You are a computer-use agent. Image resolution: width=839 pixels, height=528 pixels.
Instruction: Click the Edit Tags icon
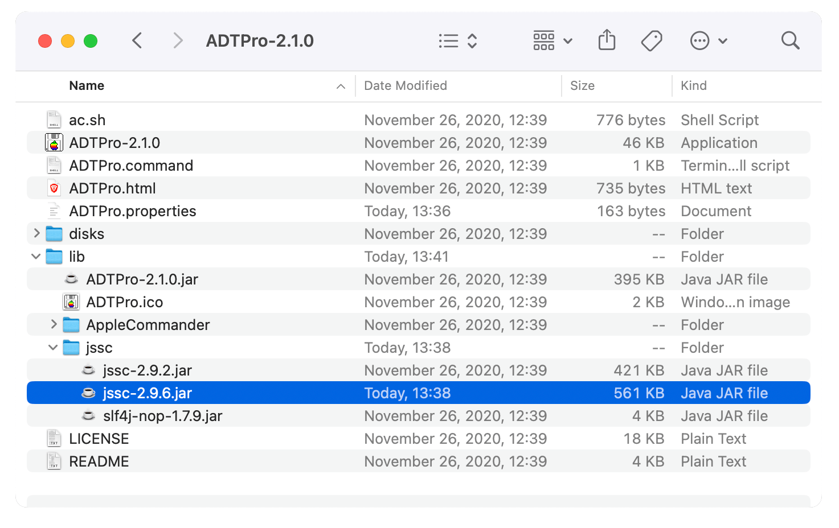(652, 41)
